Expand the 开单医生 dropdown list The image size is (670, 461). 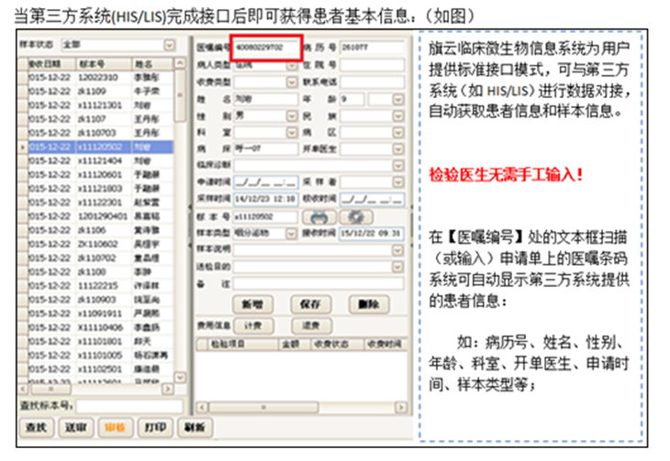398,148
